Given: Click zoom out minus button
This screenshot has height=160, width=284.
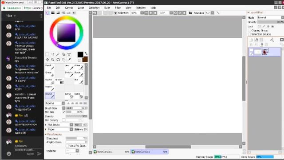Looking at the screenshot, I should pyautogui.click(x=146, y=13).
